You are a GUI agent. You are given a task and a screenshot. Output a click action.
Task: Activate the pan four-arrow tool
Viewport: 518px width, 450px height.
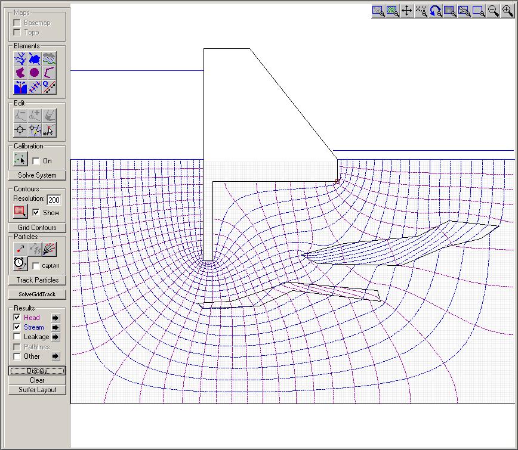(x=406, y=11)
